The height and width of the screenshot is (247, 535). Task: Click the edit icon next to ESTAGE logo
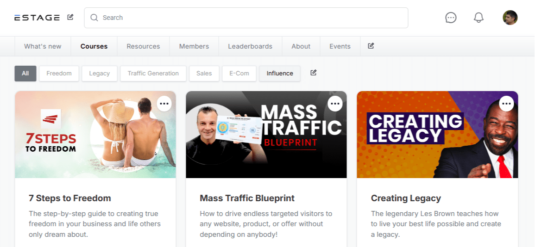[70, 17]
